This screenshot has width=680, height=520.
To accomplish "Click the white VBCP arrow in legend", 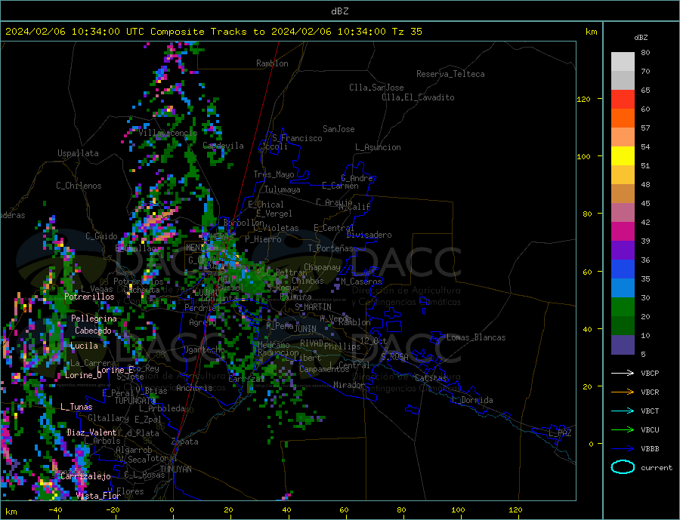I will click(623, 373).
